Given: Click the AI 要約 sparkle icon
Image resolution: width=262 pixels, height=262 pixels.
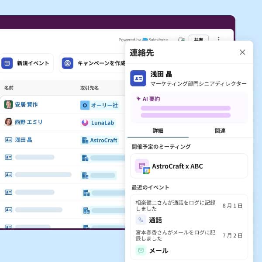Looking at the screenshot, I should (x=138, y=99).
